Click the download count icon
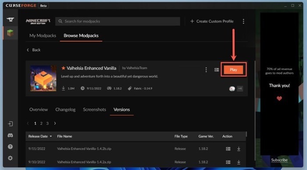Image resolution: width=307 pixels, height=170 pixels. pyautogui.click(x=64, y=88)
